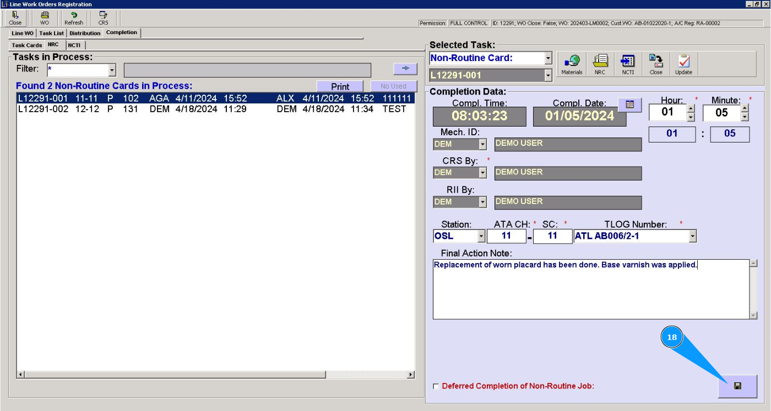Viewport: 771px width, 411px height.
Task: Expand the Filter dropdown
Action: click(112, 70)
